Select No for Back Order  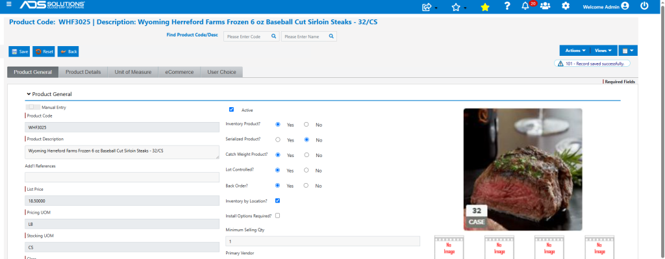(307, 185)
